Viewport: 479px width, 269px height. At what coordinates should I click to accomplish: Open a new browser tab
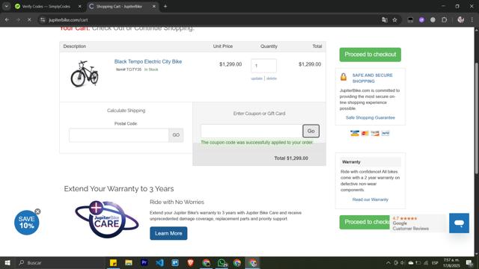(x=165, y=6)
